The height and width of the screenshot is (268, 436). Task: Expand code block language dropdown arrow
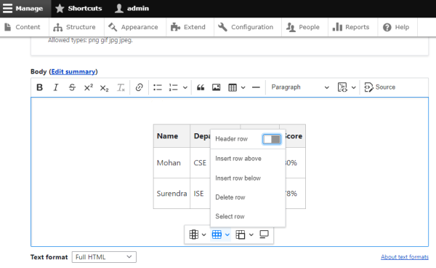[353, 87]
